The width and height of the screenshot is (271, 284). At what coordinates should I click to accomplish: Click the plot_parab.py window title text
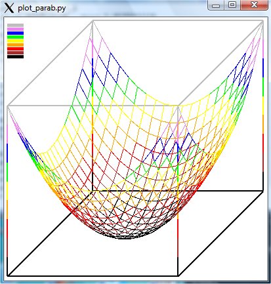42,9
